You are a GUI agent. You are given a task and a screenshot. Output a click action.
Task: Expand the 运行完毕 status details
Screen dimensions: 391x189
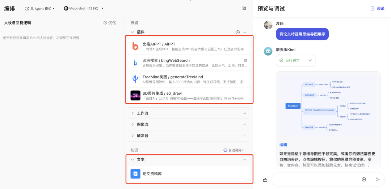pos(310,60)
